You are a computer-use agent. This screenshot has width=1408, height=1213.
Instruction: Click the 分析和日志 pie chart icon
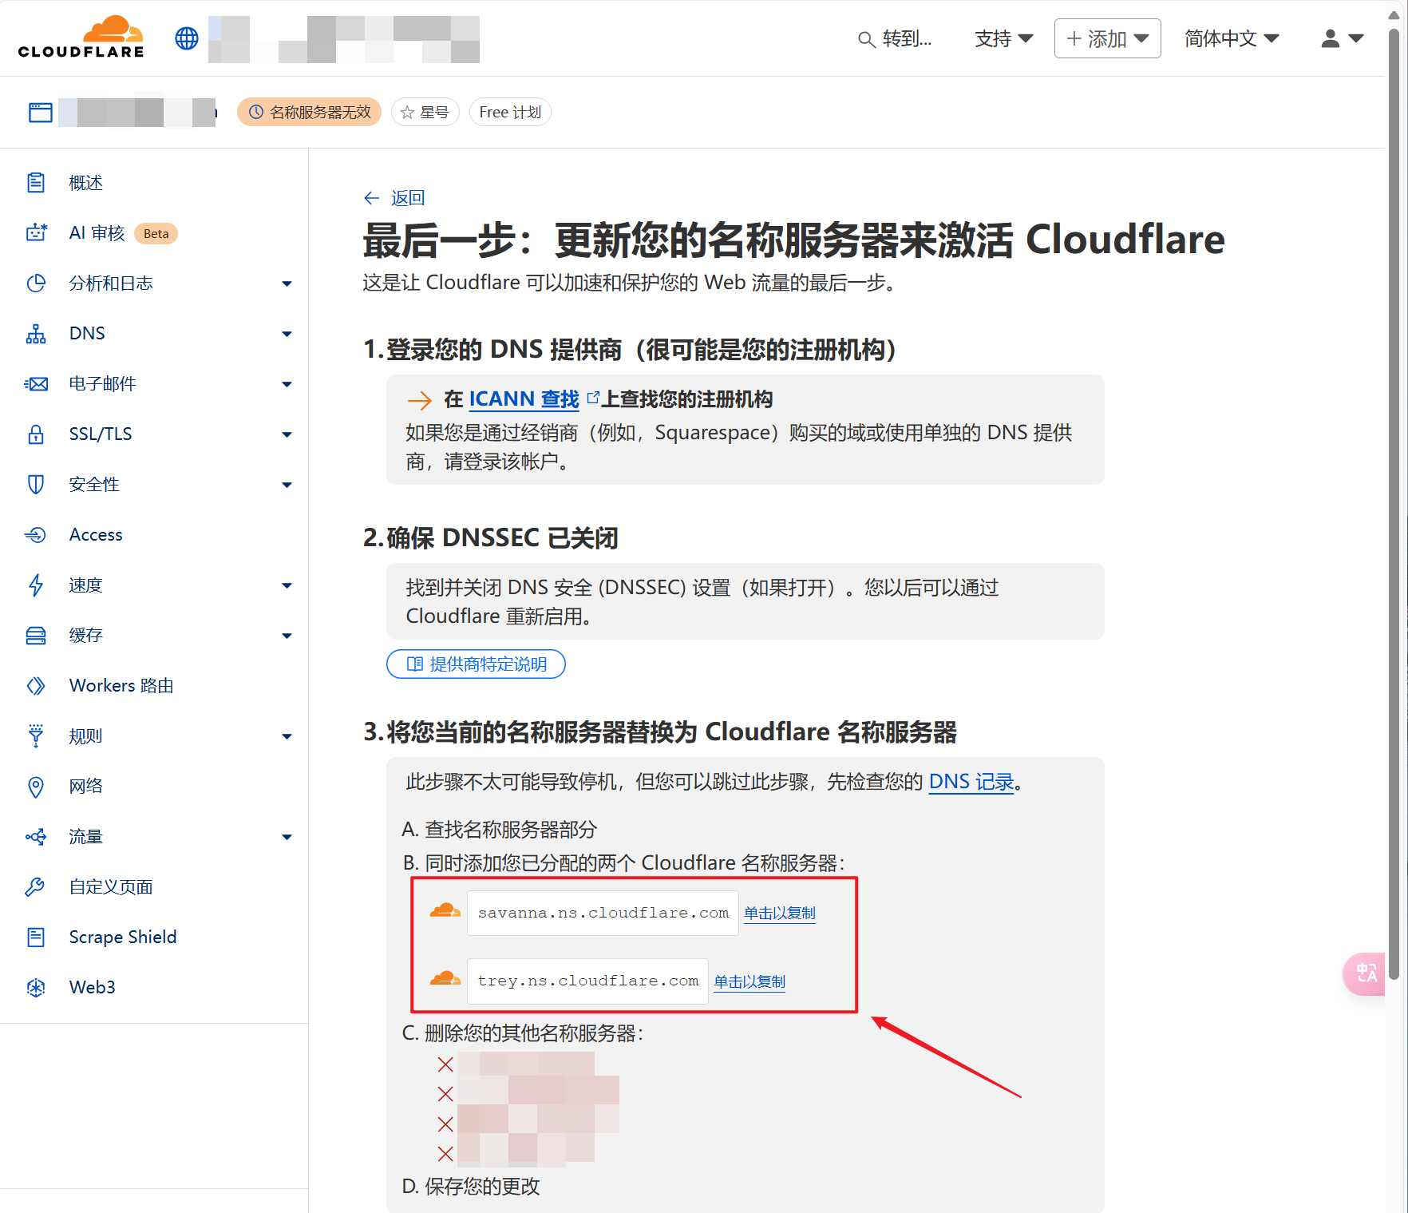(36, 283)
